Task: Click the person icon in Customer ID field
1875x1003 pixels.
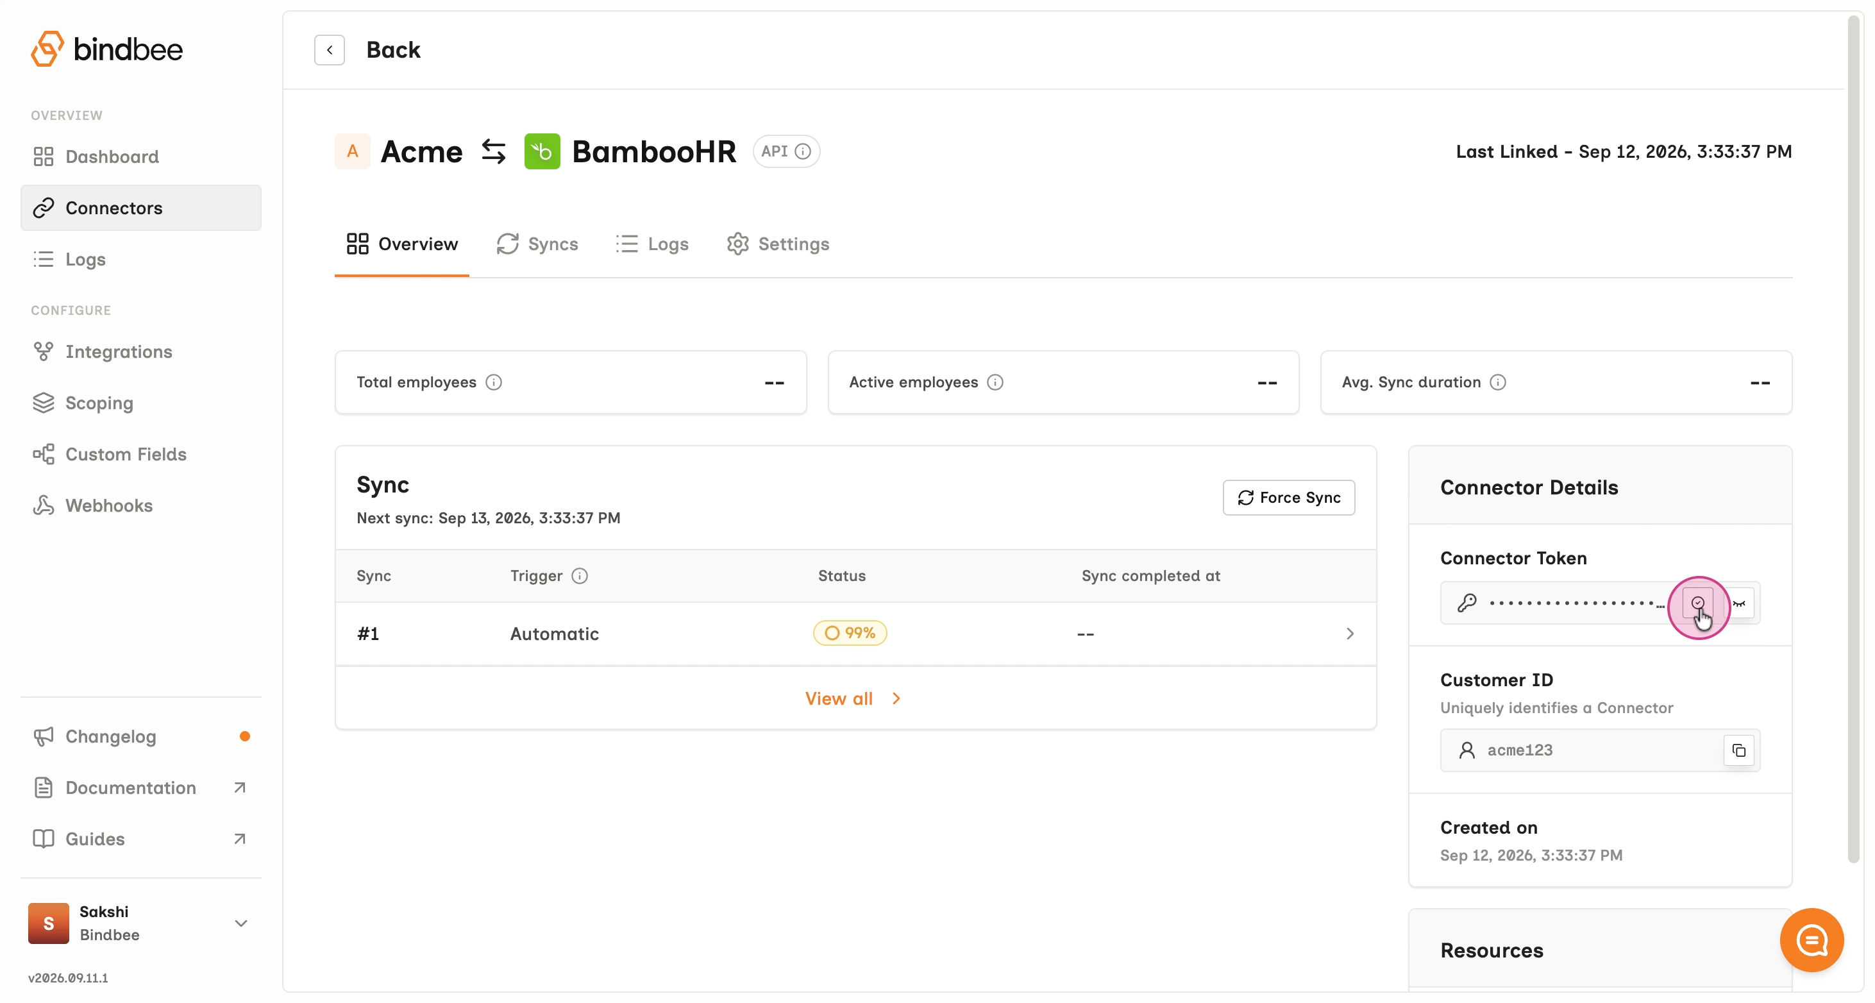Action: [1467, 750]
